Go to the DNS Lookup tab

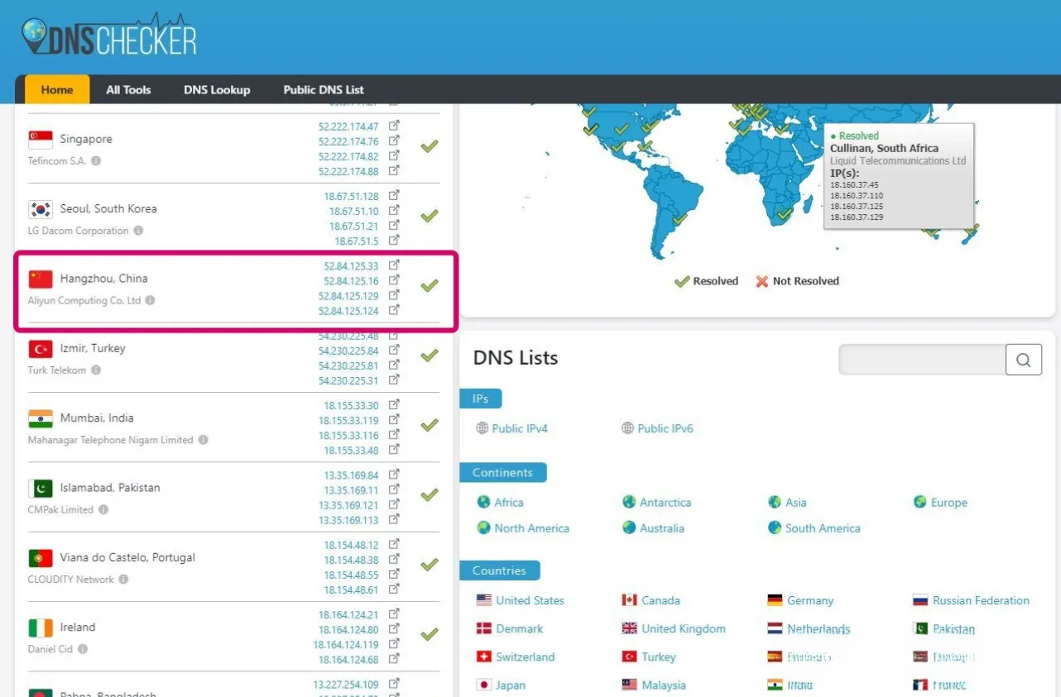coord(217,89)
